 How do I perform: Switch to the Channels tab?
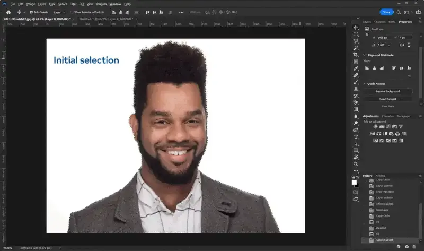click(380, 22)
